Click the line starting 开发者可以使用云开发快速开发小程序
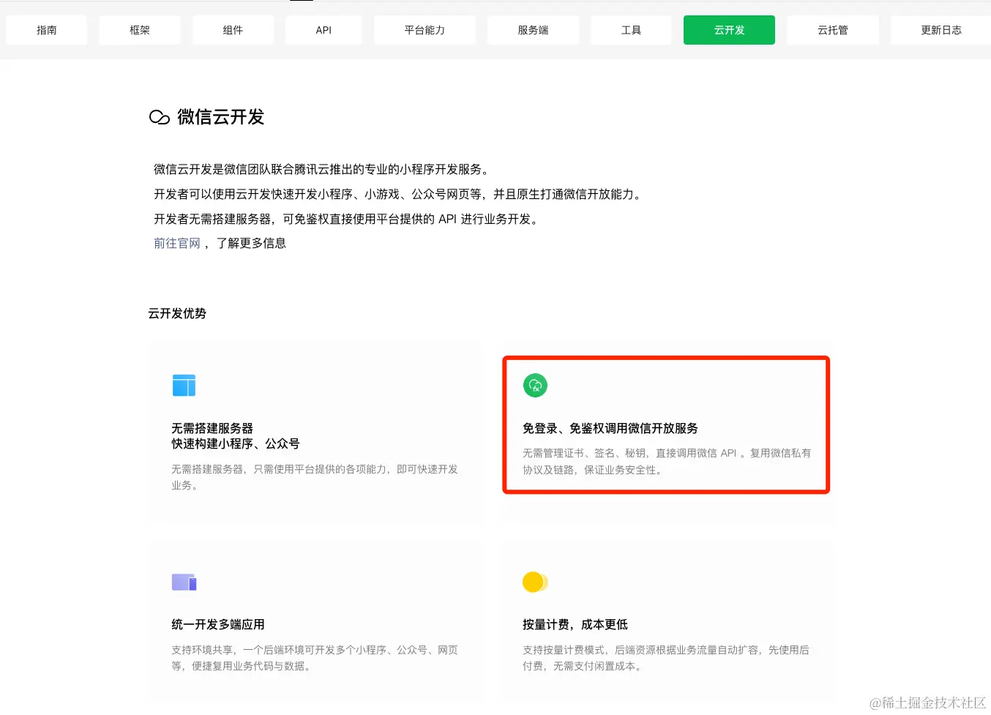The image size is (991, 715). pyautogui.click(x=400, y=194)
